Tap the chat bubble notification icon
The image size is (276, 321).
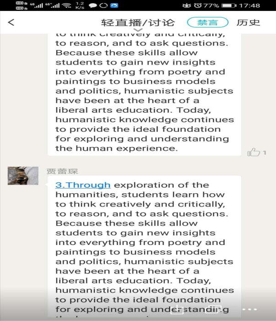click(93, 5)
